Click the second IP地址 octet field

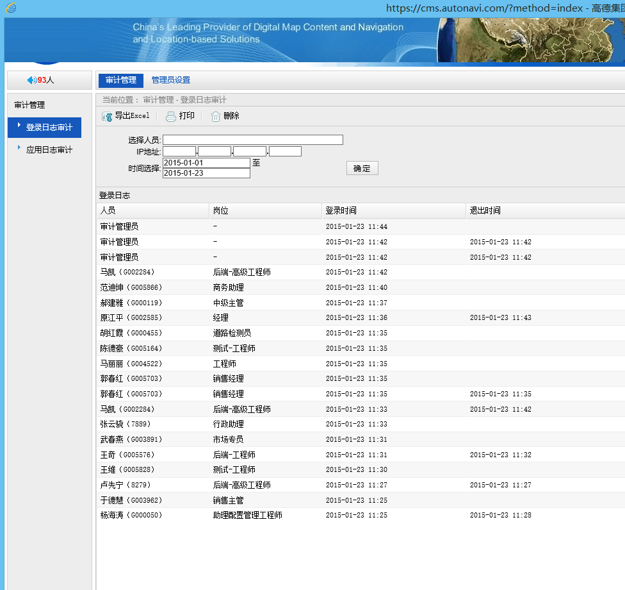pos(215,151)
